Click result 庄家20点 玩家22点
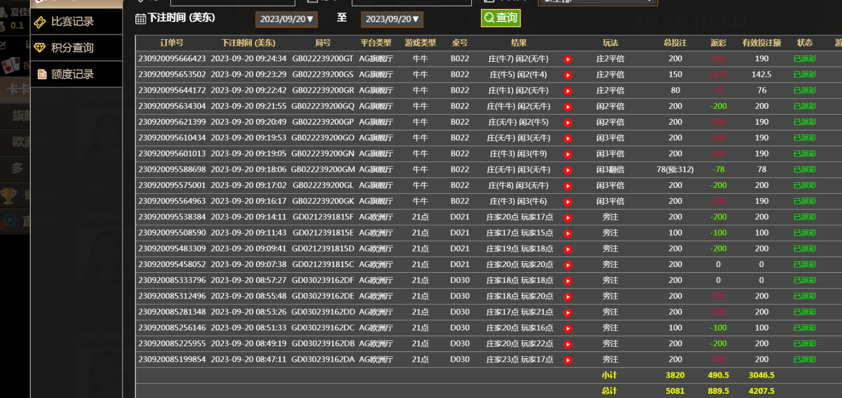842x398 pixels. pos(520,344)
